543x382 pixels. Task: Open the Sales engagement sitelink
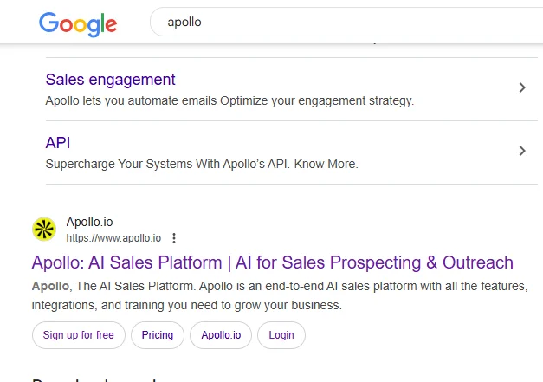(x=110, y=80)
